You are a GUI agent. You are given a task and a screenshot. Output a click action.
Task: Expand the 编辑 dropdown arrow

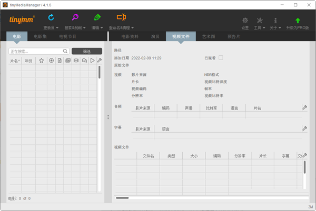(102, 27)
